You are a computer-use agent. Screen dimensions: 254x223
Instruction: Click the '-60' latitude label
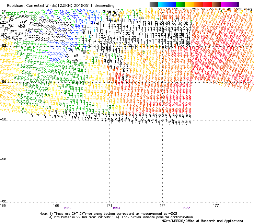pos(3,201)
